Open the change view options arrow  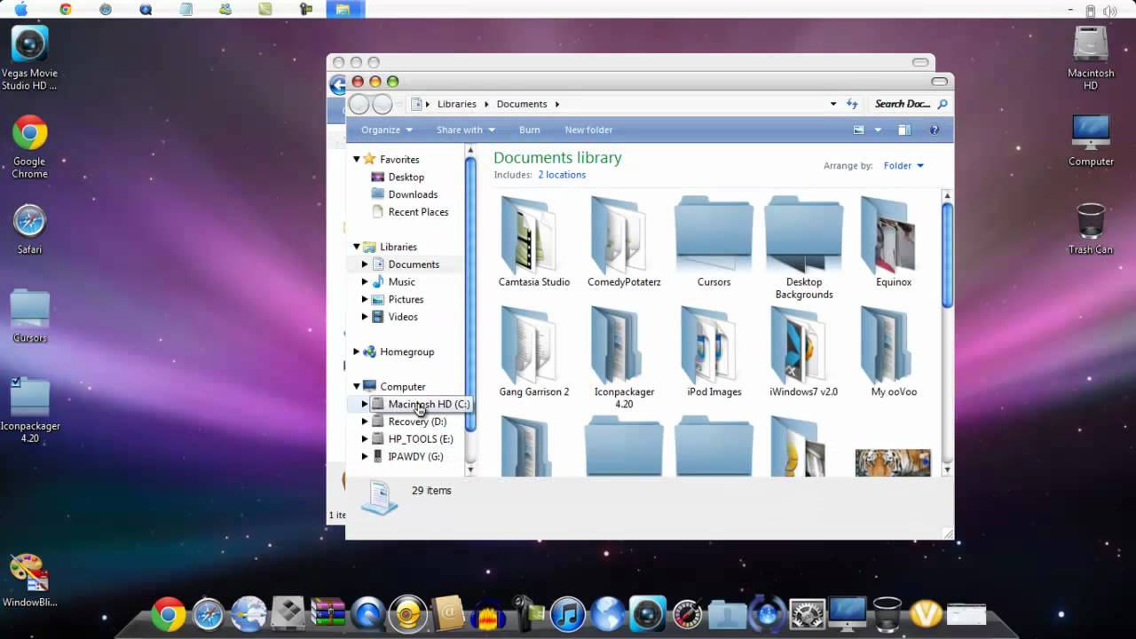[878, 130]
